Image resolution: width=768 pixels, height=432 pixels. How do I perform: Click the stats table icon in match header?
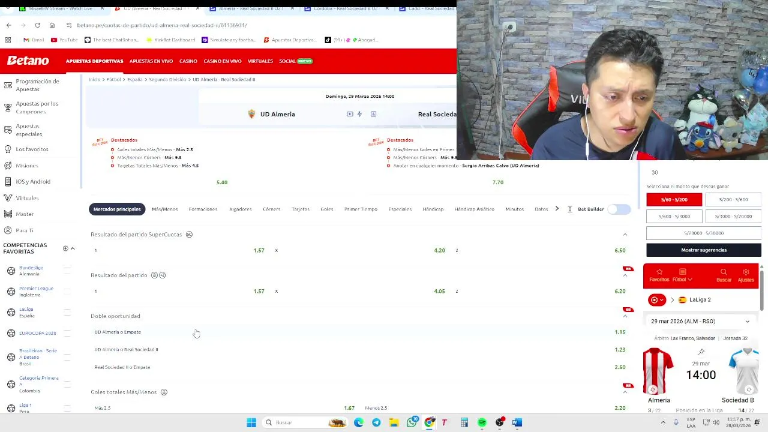click(x=373, y=114)
